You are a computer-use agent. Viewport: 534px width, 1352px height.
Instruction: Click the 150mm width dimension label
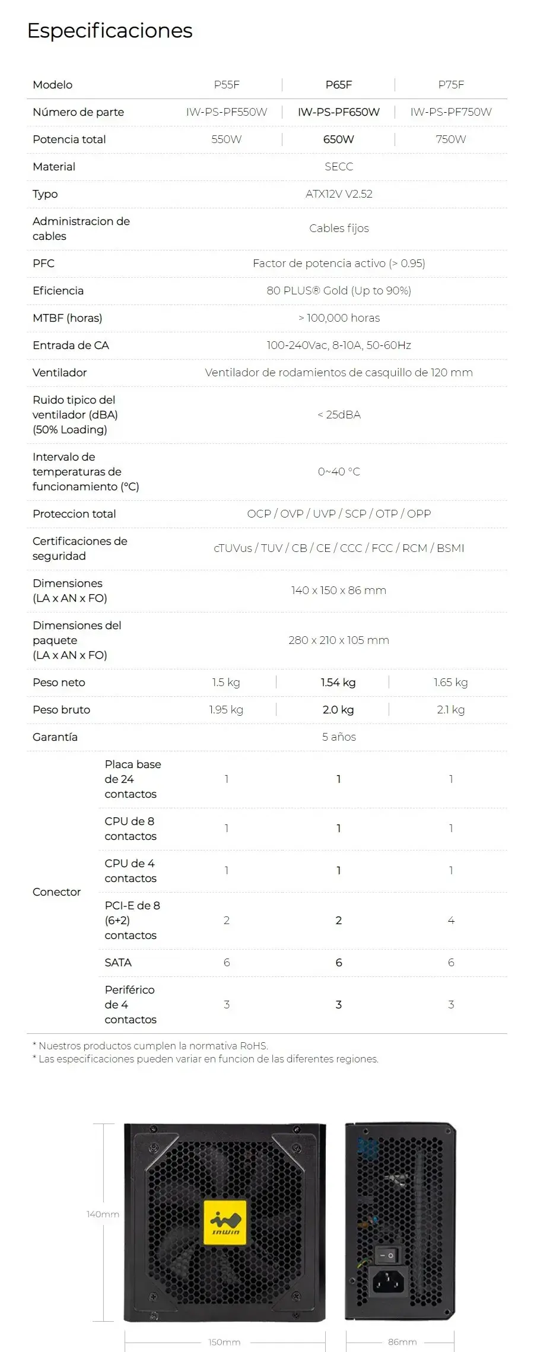(224, 1342)
